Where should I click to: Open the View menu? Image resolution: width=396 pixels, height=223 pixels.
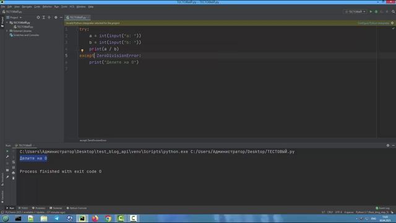point(17,7)
